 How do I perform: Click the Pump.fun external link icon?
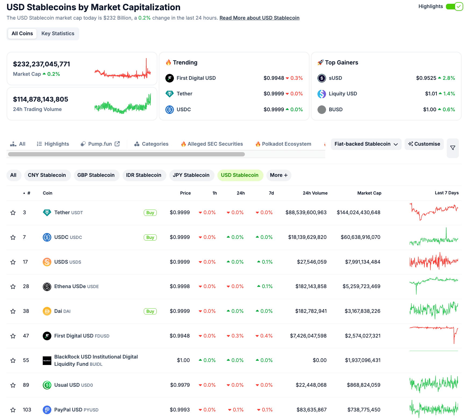pos(117,144)
